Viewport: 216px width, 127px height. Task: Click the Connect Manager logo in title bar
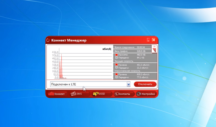point(48,40)
